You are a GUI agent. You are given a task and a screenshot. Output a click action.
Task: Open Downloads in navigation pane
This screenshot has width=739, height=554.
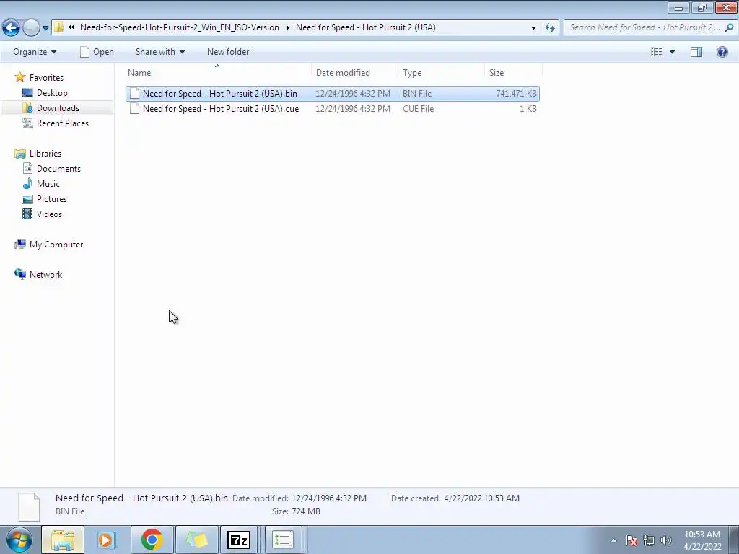[58, 108]
